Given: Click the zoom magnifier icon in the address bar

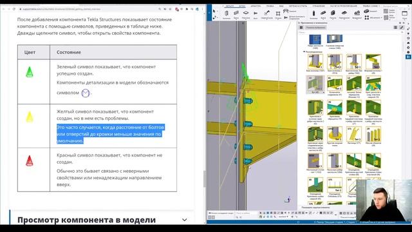Looking at the screenshot, I should click(160, 9).
